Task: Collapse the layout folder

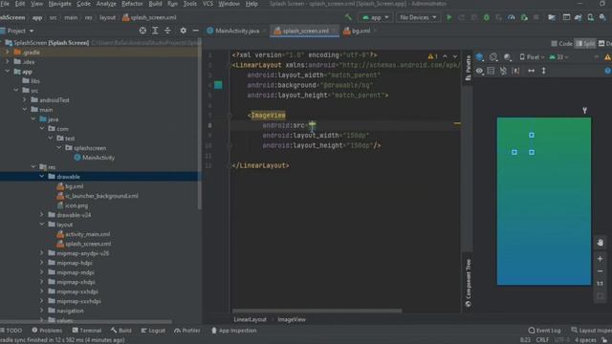Action: coord(42,225)
